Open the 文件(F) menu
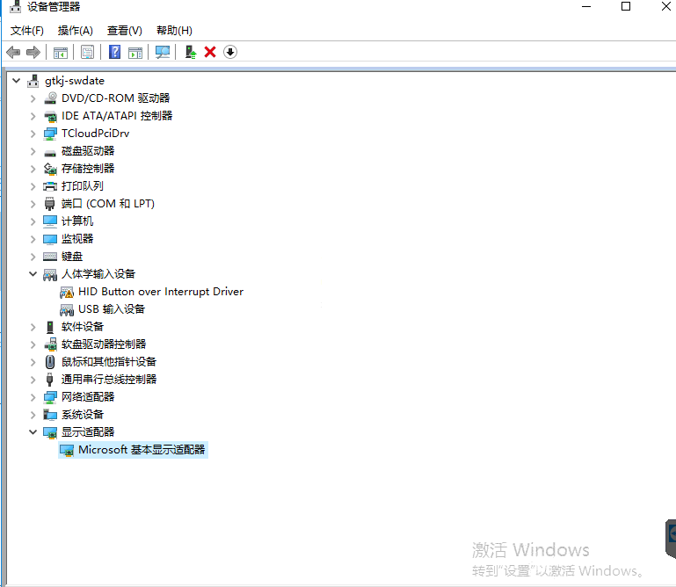Screen dimensions: 676x587 point(26,31)
